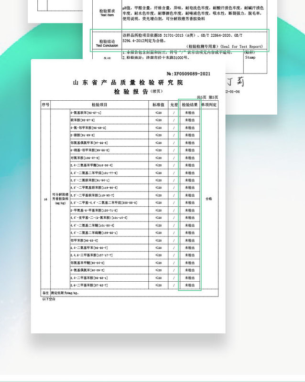Image resolution: width=305 pixels, height=382 pixels.
Task: Select the 邻甲苯胺 [95-53-4] cell
Action: coord(109,241)
